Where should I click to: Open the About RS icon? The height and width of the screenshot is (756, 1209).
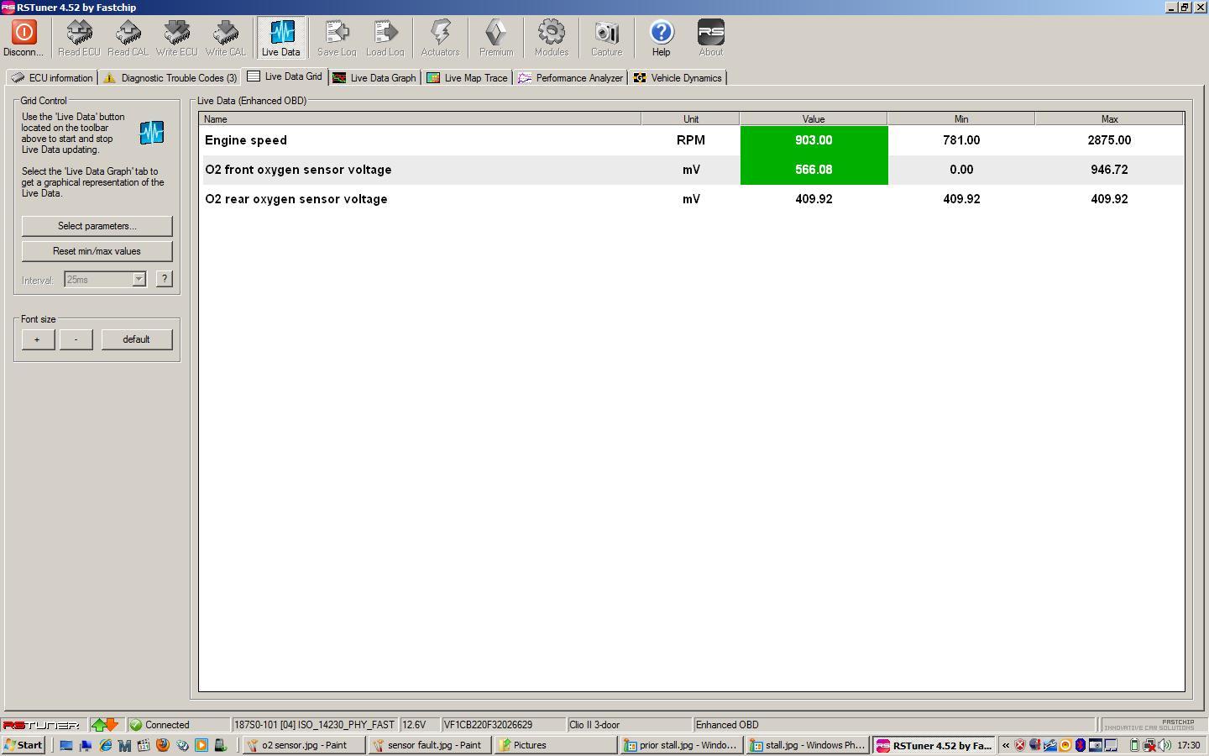point(710,38)
